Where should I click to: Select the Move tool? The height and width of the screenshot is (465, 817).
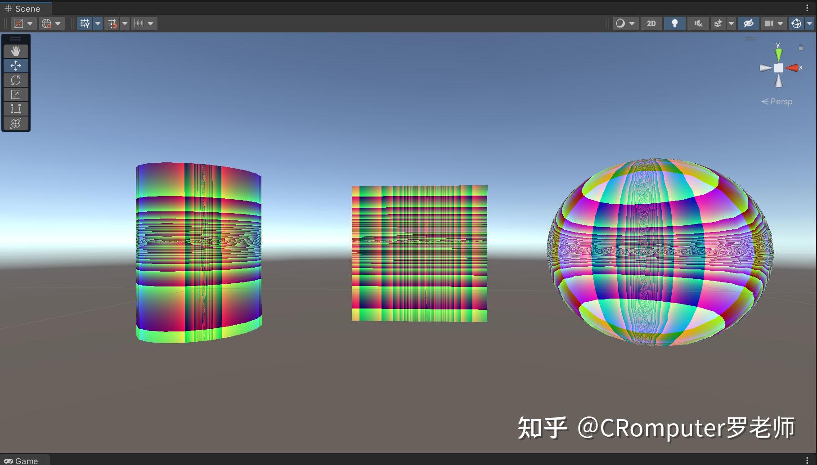point(16,65)
